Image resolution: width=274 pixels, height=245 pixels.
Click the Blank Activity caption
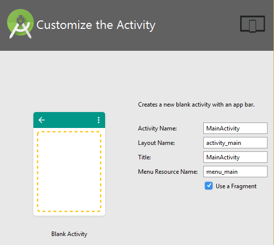69,234
